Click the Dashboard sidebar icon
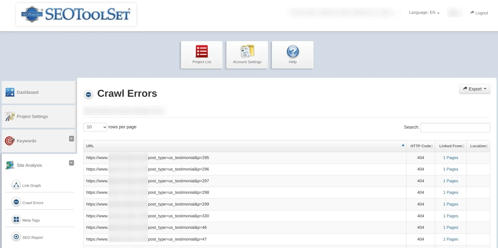Viewport: 498px width, 248px height. coord(10,92)
